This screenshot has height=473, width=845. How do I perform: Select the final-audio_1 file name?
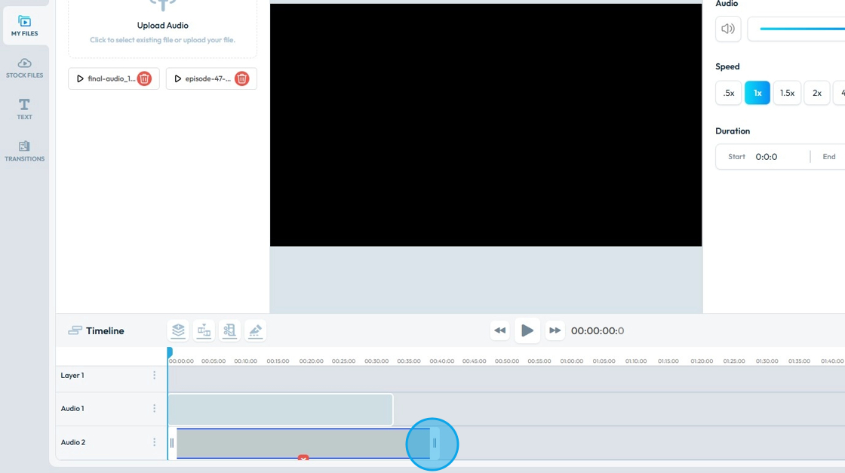coord(112,78)
